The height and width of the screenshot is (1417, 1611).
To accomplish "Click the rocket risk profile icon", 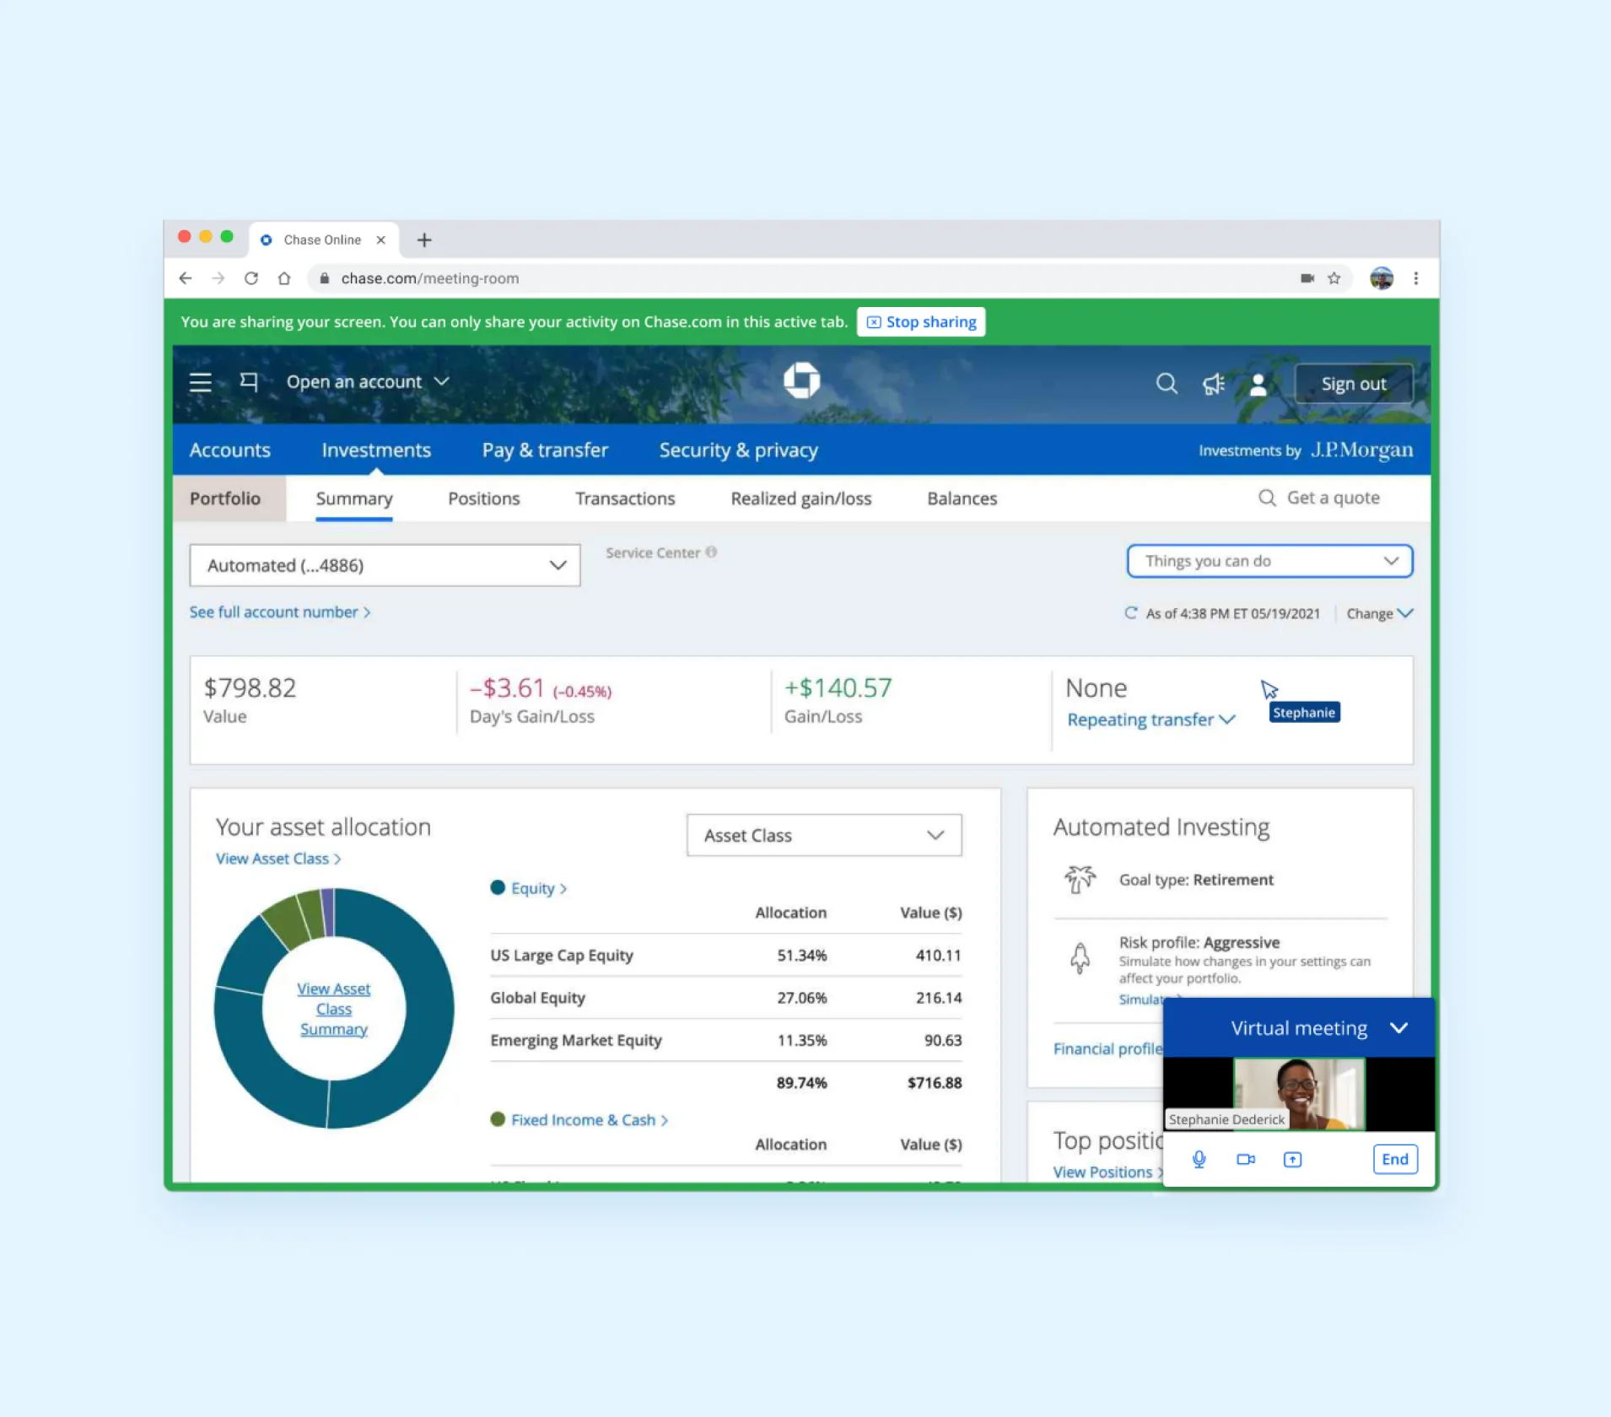I will click(1080, 958).
